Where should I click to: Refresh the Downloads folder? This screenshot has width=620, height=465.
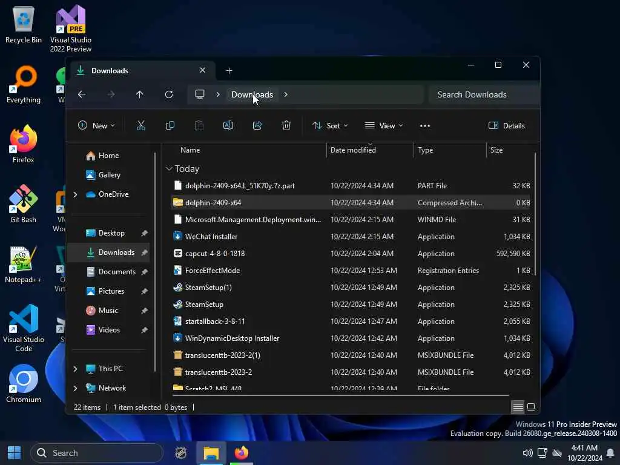(x=169, y=94)
